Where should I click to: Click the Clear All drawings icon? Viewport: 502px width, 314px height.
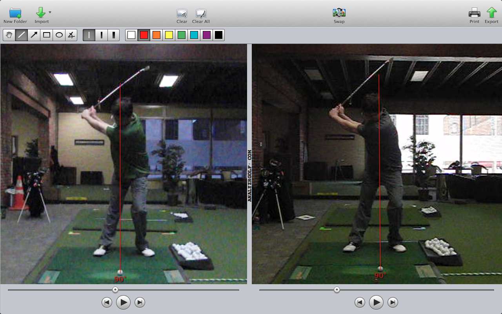(201, 13)
